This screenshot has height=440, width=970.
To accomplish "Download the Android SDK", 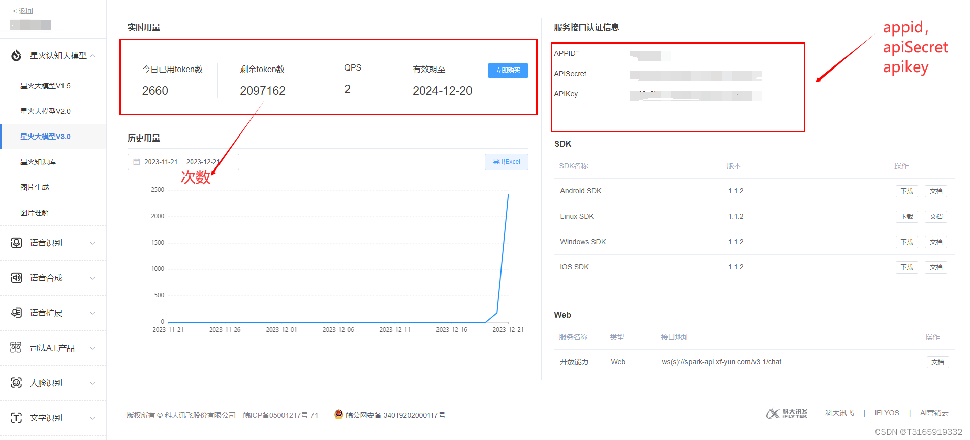I will [906, 191].
